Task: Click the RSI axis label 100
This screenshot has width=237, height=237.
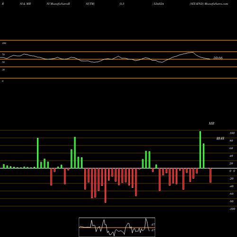Action: pos(4,43)
